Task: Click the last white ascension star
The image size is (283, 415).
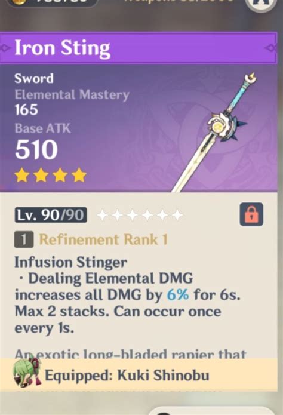Action: [x=177, y=215]
